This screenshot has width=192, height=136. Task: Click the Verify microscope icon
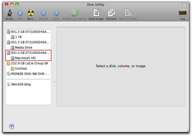pyautogui.click(x=9, y=13)
